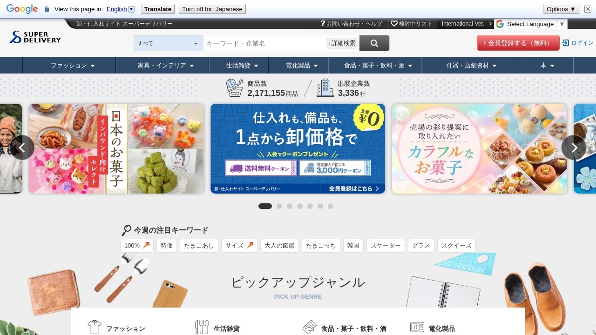Click Turn off for: Japanese button
This screenshot has width=596, height=335.
(x=212, y=9)
